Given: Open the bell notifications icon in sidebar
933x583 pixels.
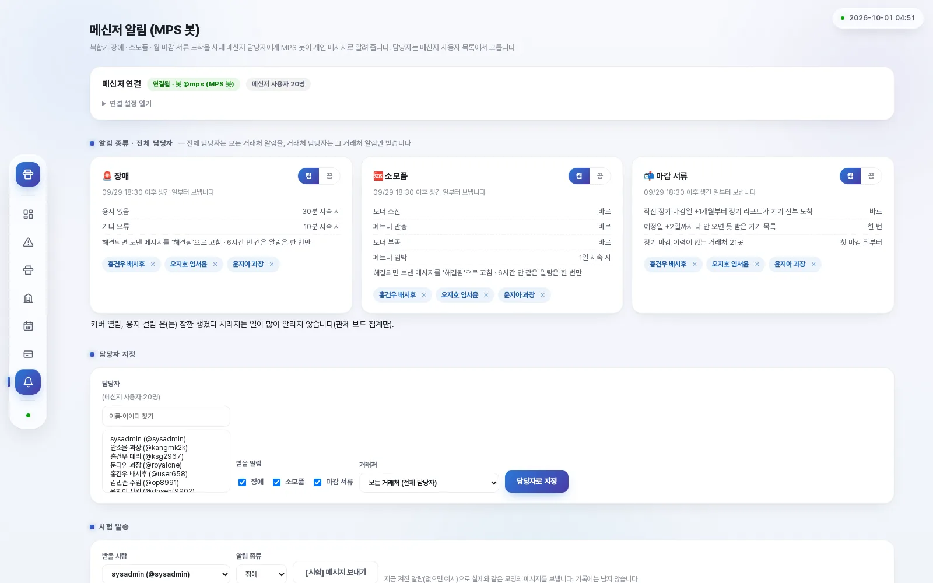Looking at the screenshot, I should (x=28, y=382).
